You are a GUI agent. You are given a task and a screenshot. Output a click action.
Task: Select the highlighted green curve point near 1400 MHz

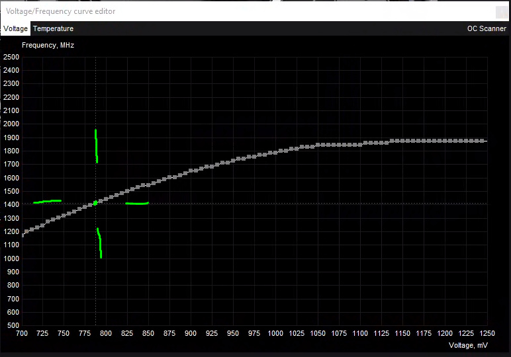[x=95, y=203]
